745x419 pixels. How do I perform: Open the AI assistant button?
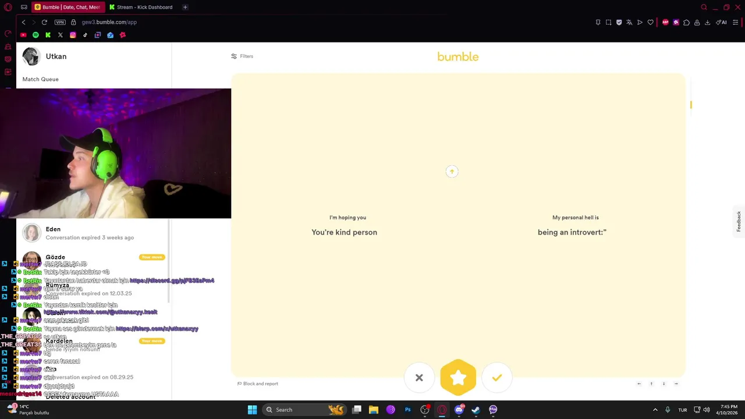[721, 22]
